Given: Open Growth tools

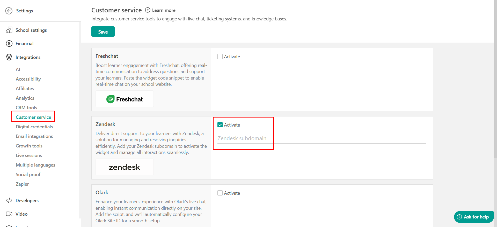Looking at the screenshot, I should (x=29, y=146).
